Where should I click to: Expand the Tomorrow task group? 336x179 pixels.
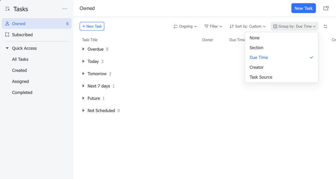tap(83, 74)
